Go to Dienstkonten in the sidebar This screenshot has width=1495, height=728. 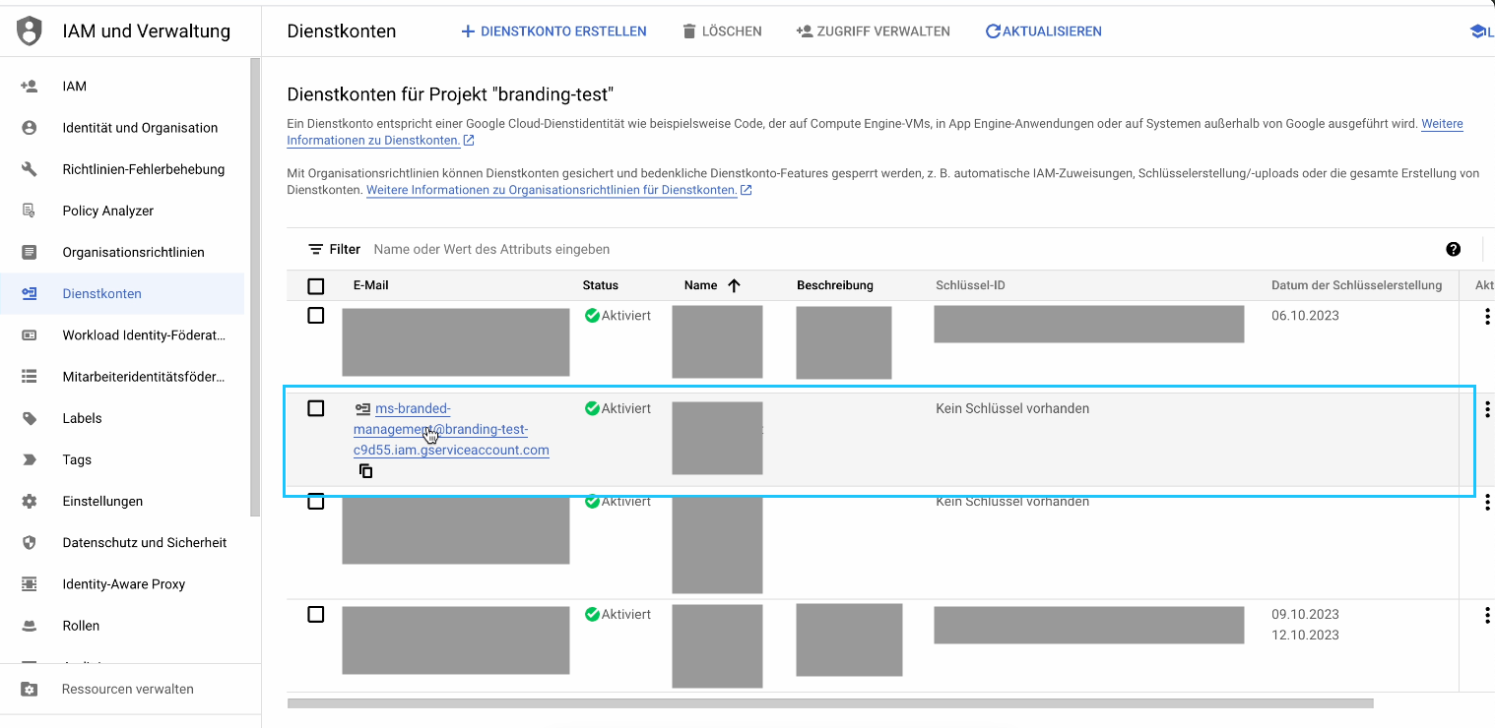[122, 293]
